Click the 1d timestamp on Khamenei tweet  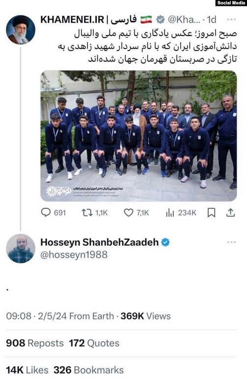pos(212,20)
